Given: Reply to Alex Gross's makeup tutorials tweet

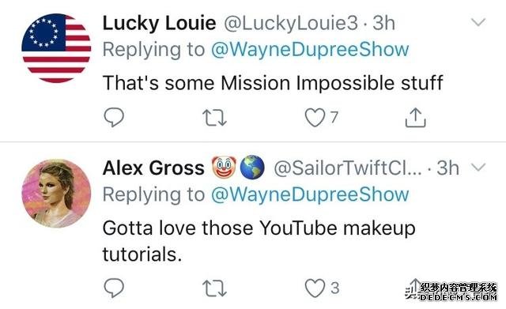Looking at the screenshot, I should point(114,288).
